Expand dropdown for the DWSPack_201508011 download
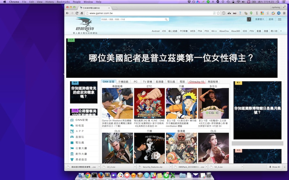The image size is (289, 180). [x=206, y=167]
